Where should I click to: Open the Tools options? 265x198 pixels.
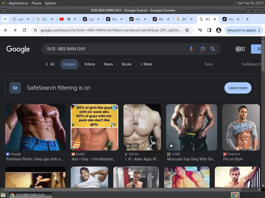[208, 64]
